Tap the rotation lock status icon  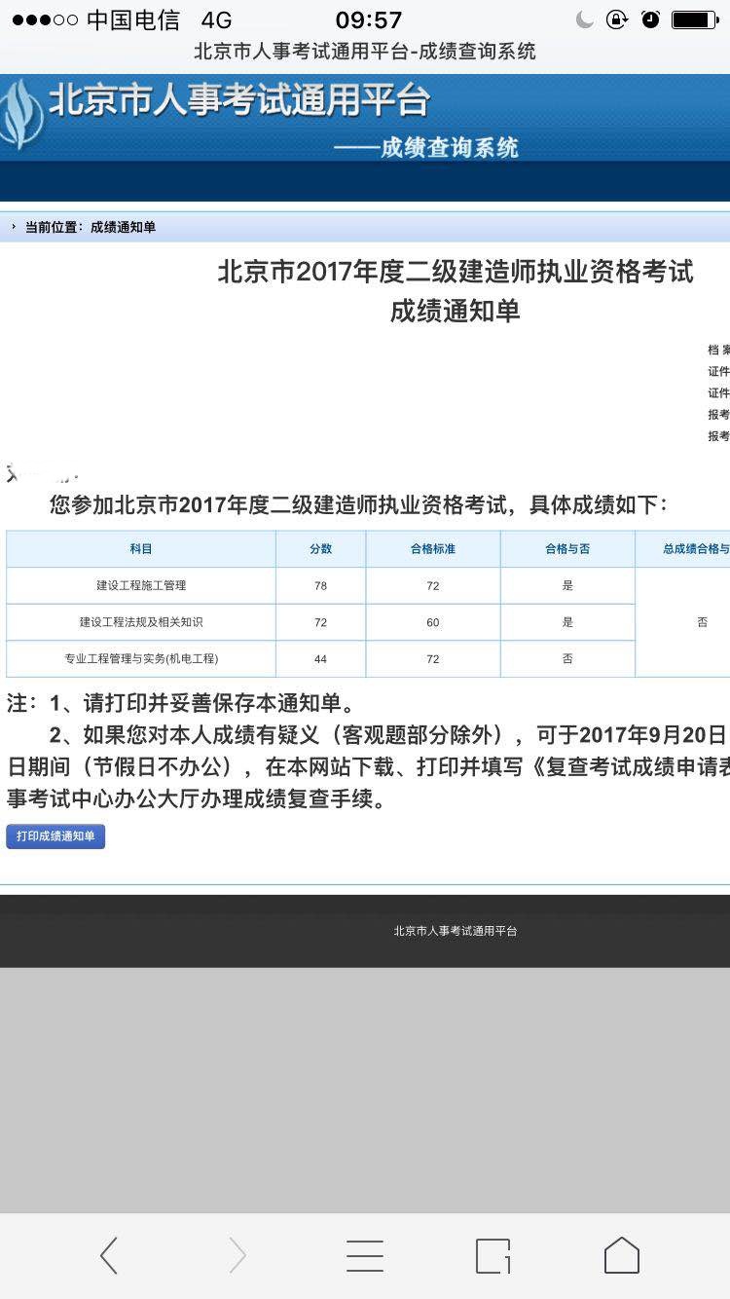617,19
